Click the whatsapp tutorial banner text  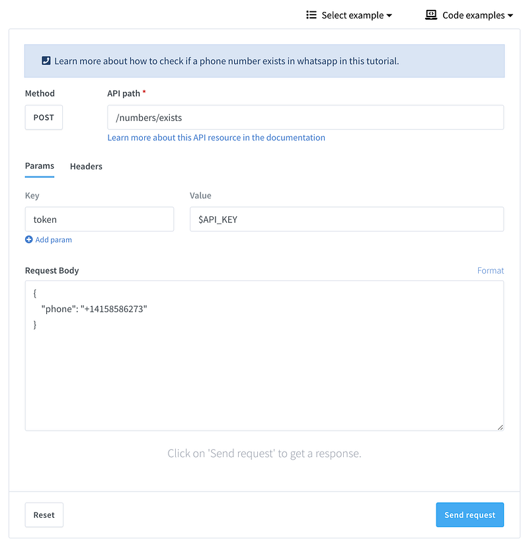(x=227, y=61)
